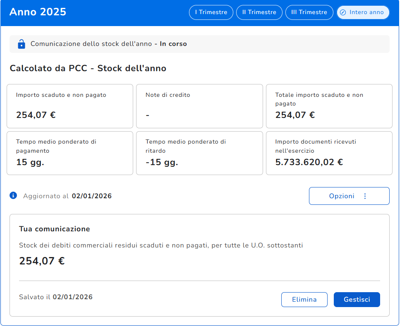Select the Totale importo scaduto e non pagato card

pos(329,106)
